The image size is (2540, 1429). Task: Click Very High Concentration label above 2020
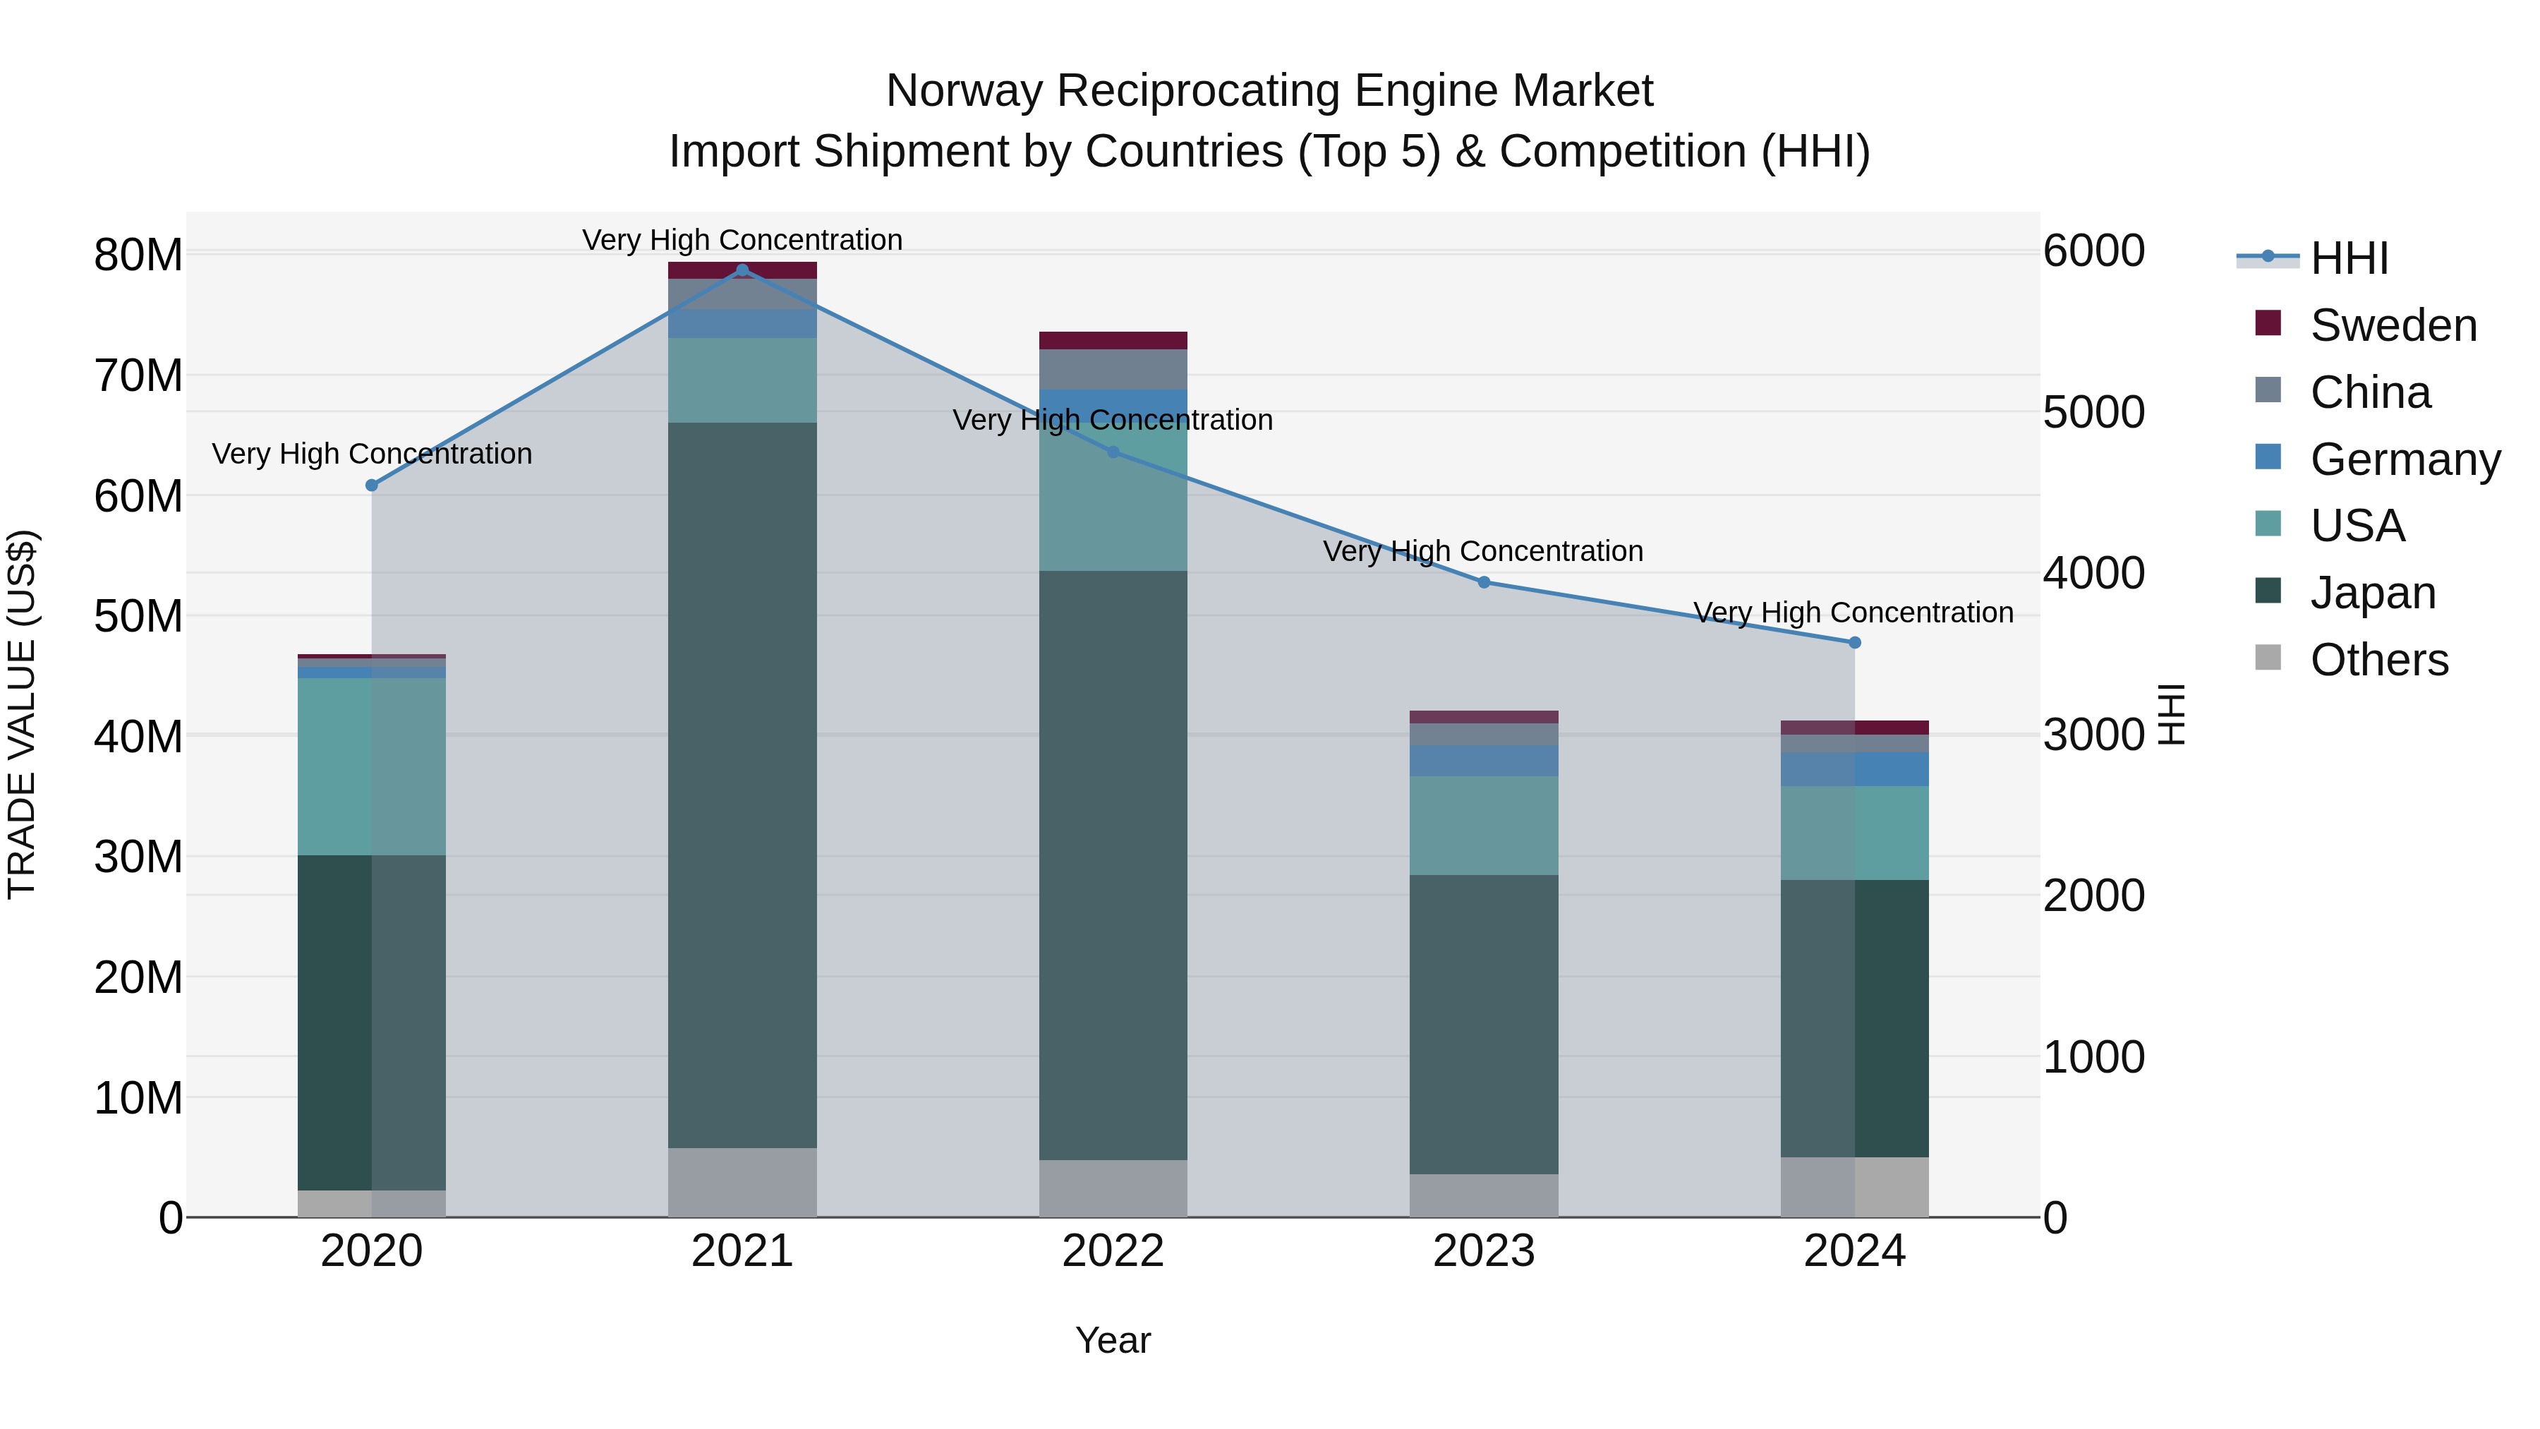coord(372,454)
